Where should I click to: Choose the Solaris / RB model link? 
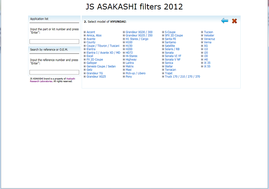172,49
